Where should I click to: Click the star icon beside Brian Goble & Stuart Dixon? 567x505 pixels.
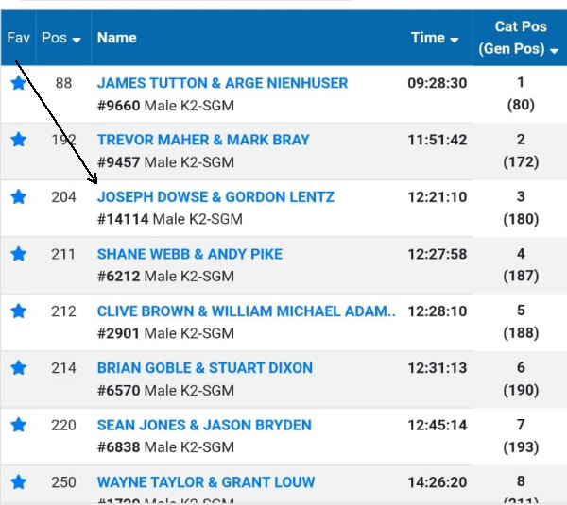18,368
